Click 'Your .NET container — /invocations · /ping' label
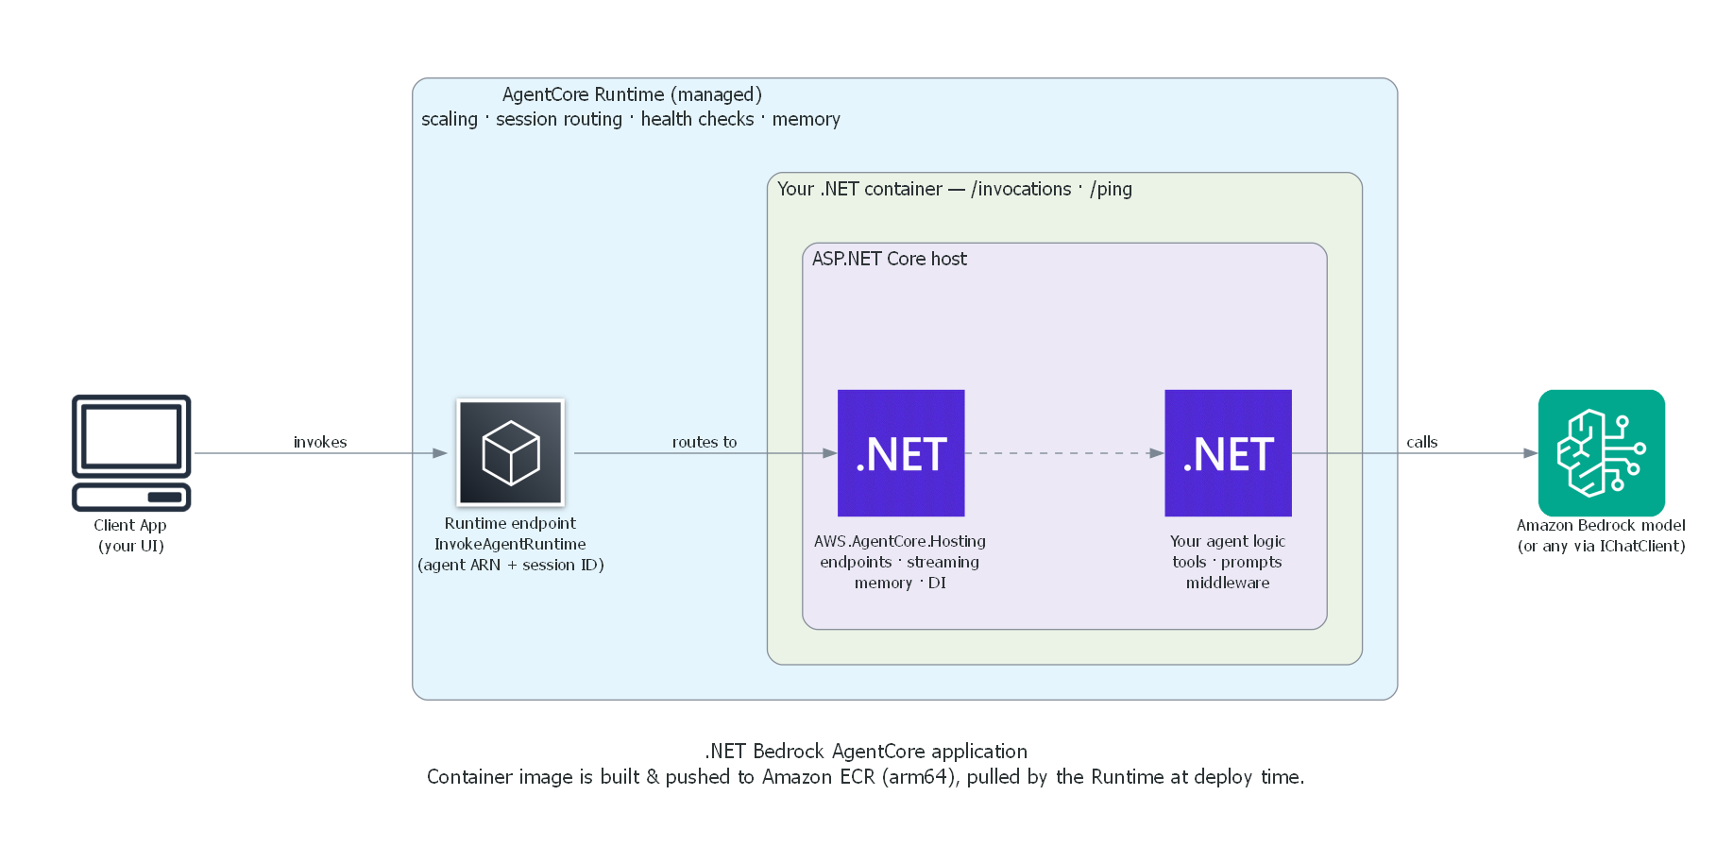This screenshot has width=1733, height=863. (955, 189)
